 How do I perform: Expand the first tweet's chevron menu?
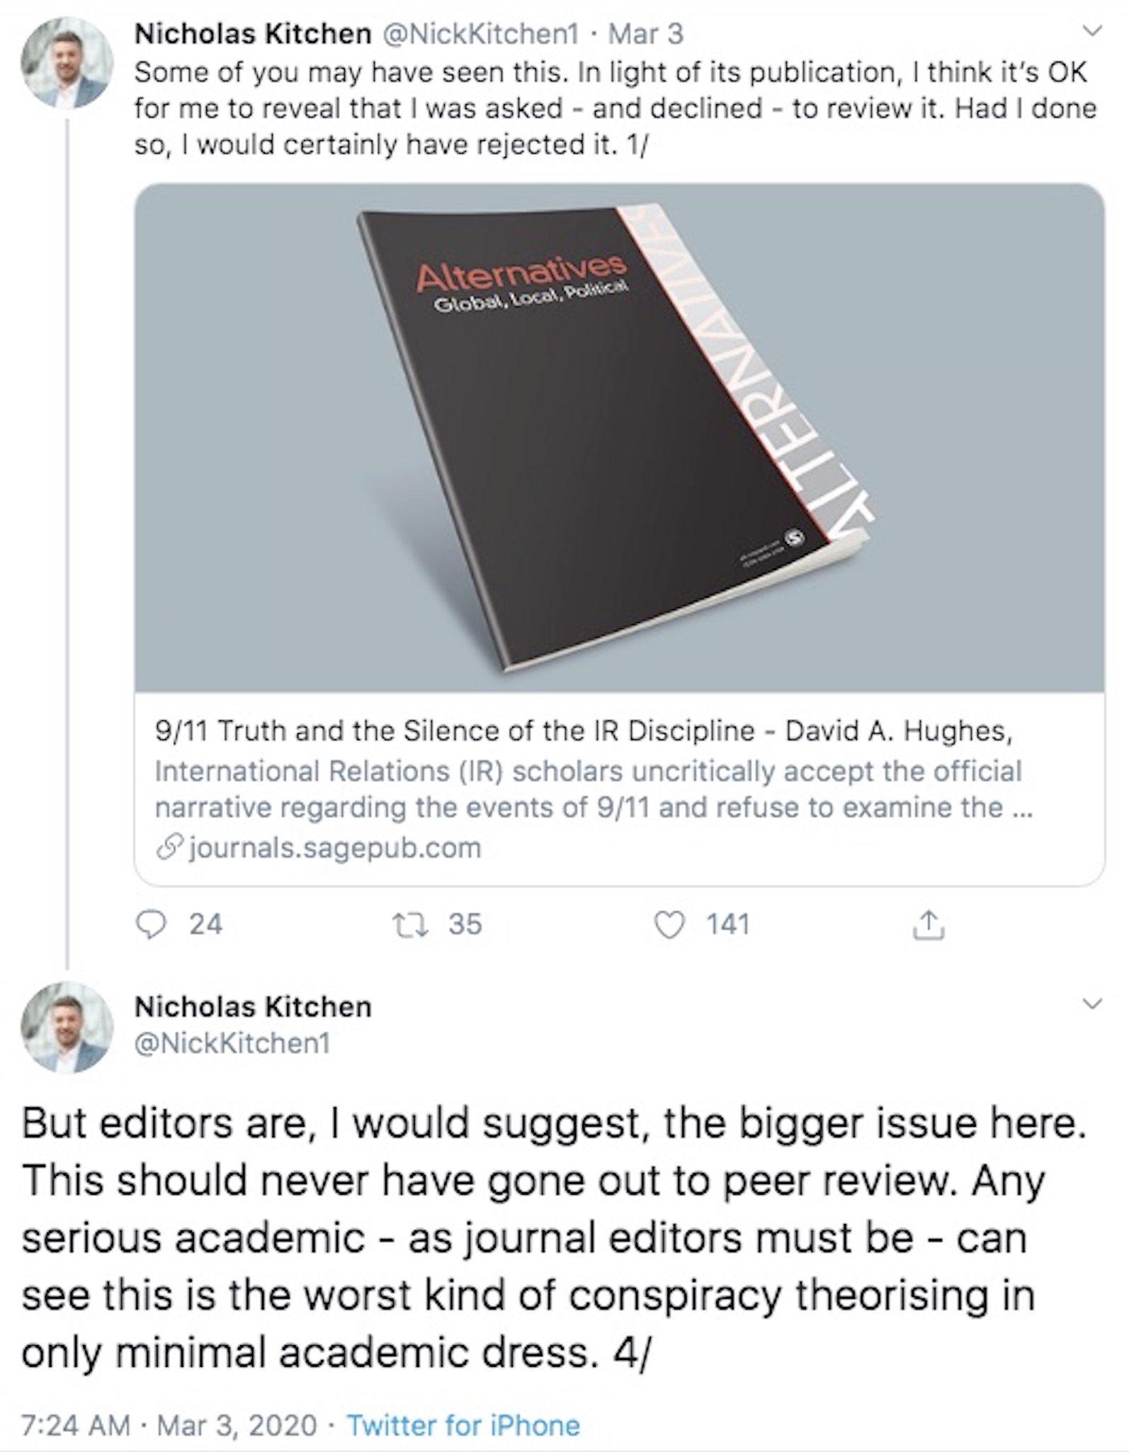[1094, 31]
